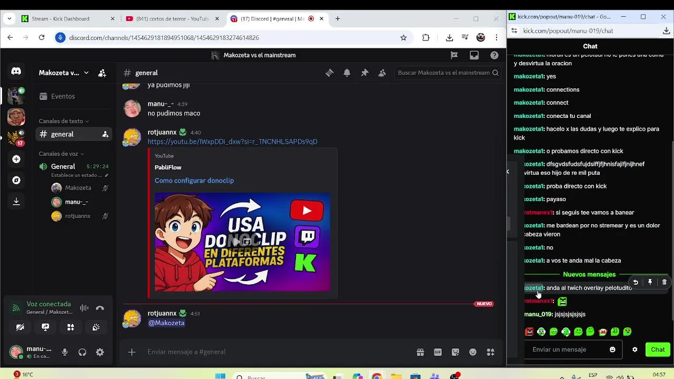Open Eventos in the channel sidebar
Screen dimensions: 674x379
[73, 96]
